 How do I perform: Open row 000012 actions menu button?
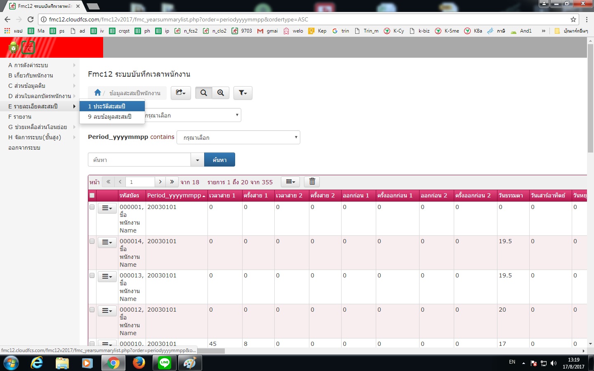coord(107,311)
